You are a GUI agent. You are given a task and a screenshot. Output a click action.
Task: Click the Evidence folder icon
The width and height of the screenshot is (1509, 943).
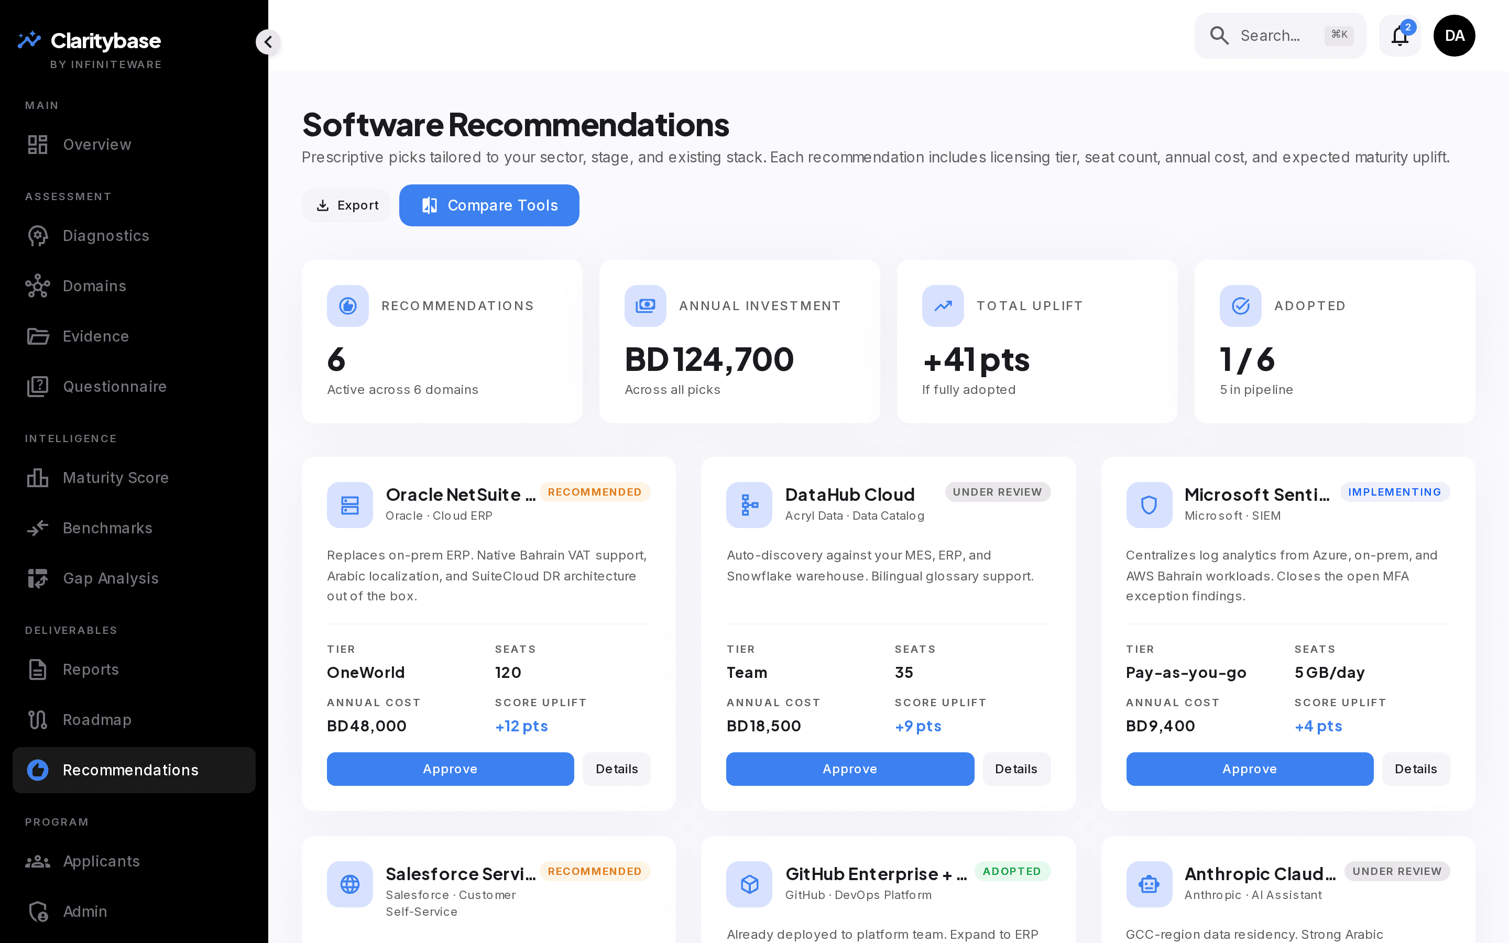(x=38, y=336)
